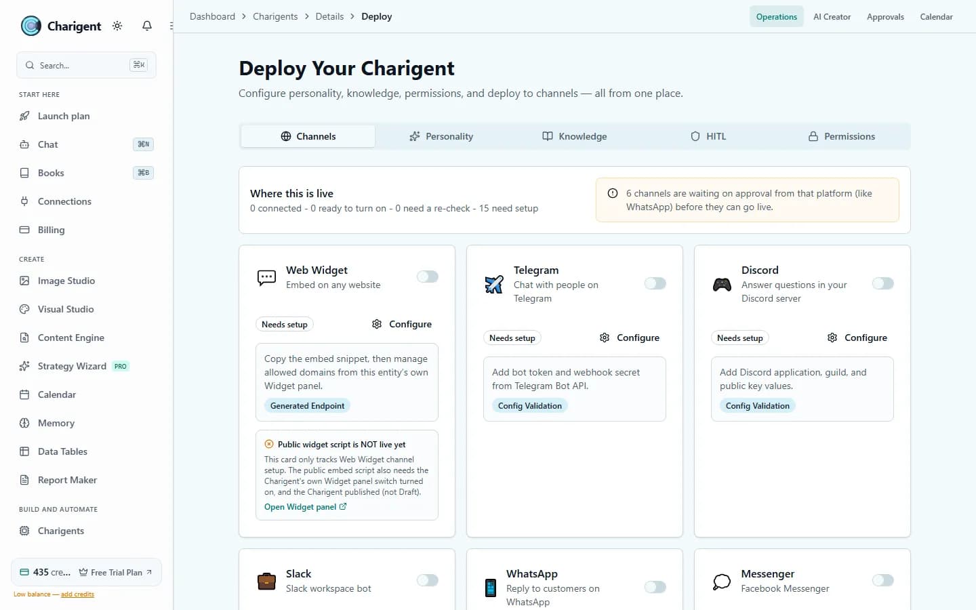Click the Chat bot icon in sidebar
The image size is (976, 610).
[24, 144]
